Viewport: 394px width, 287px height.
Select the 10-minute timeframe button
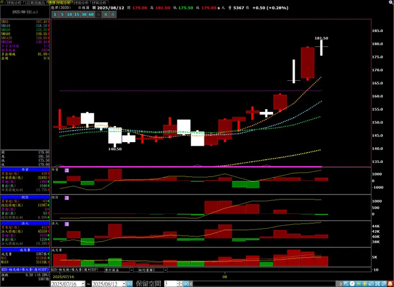coord(69,14)
